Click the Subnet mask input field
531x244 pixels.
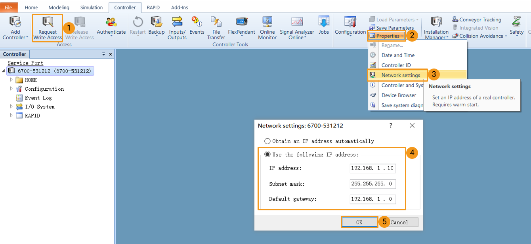pyautogui.click(x=372, y=184)
